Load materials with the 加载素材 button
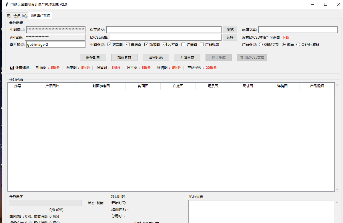This screenshot has height=223, width=343. click(x=124, y=57)
